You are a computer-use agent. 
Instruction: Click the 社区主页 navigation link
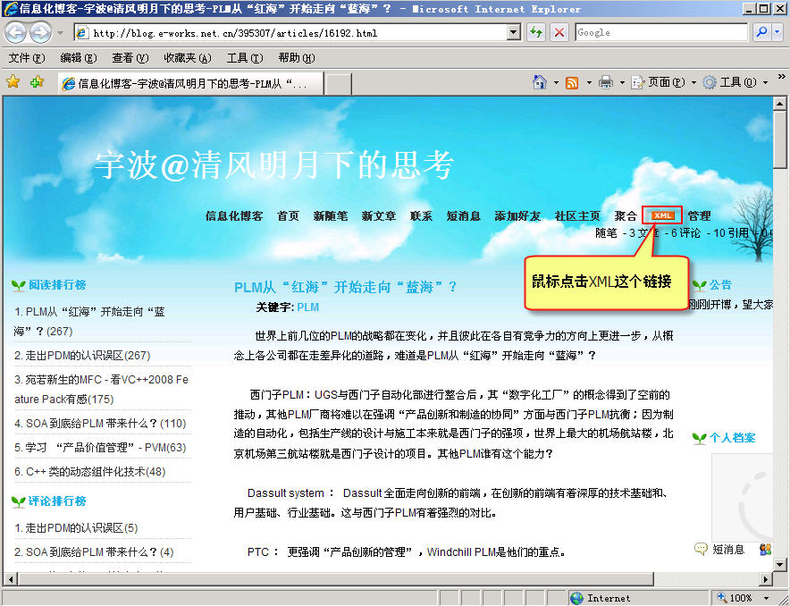coord(577,216)
